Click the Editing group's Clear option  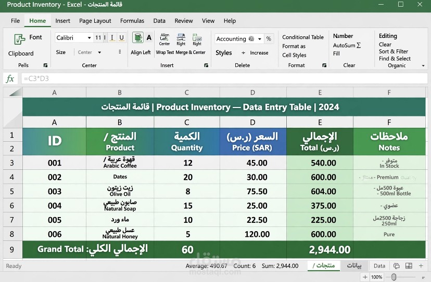click(385, 45)
